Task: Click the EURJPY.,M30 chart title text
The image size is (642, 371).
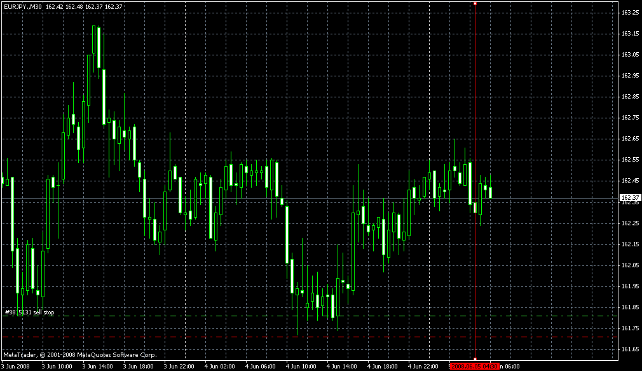Action: click(x=22, y=6)
